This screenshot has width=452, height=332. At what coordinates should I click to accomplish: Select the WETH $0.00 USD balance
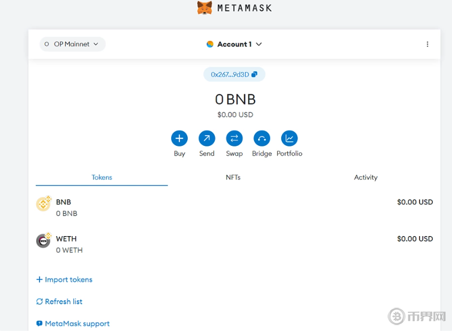pos(415,239)
